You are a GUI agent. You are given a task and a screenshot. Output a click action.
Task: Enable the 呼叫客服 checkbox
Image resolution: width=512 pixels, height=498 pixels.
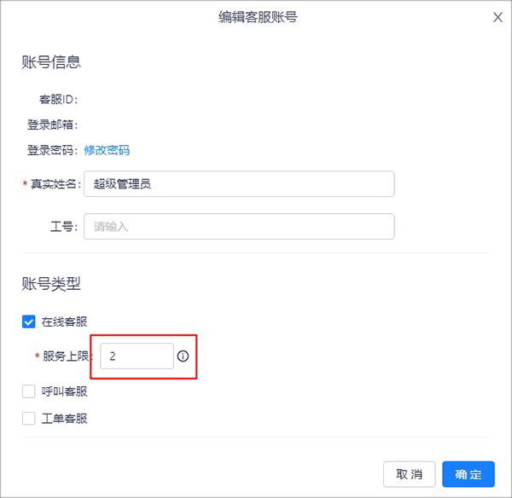point(29,391)
